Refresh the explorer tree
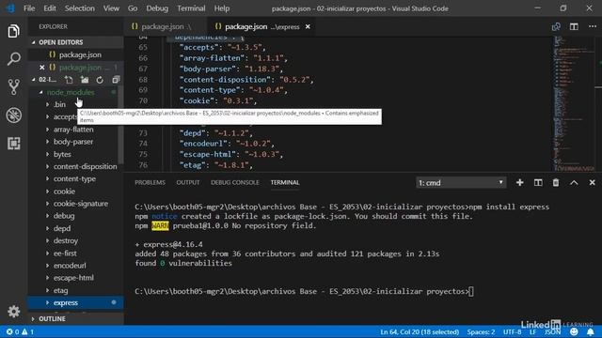 [100, 80]
